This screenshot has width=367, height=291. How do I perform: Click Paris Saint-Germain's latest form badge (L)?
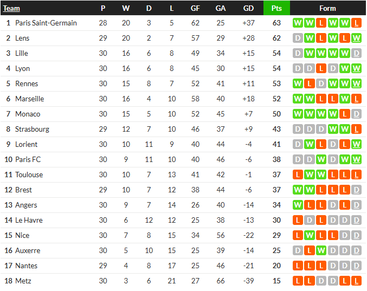pos(356,23)
